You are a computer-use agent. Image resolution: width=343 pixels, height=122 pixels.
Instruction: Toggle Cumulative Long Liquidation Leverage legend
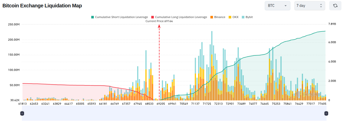point(179,17)
